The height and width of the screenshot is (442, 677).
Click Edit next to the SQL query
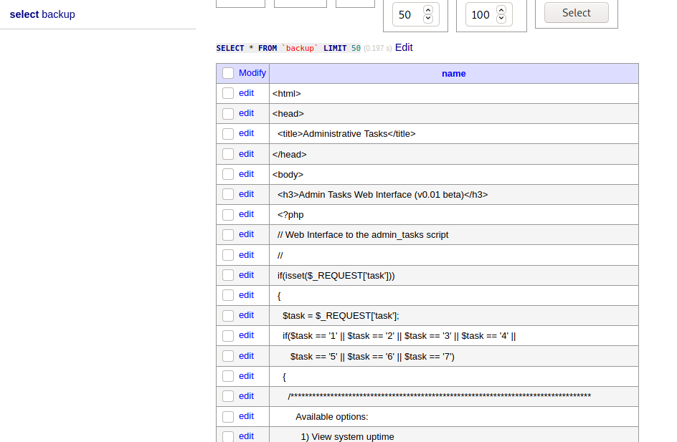tap(404, 47)
